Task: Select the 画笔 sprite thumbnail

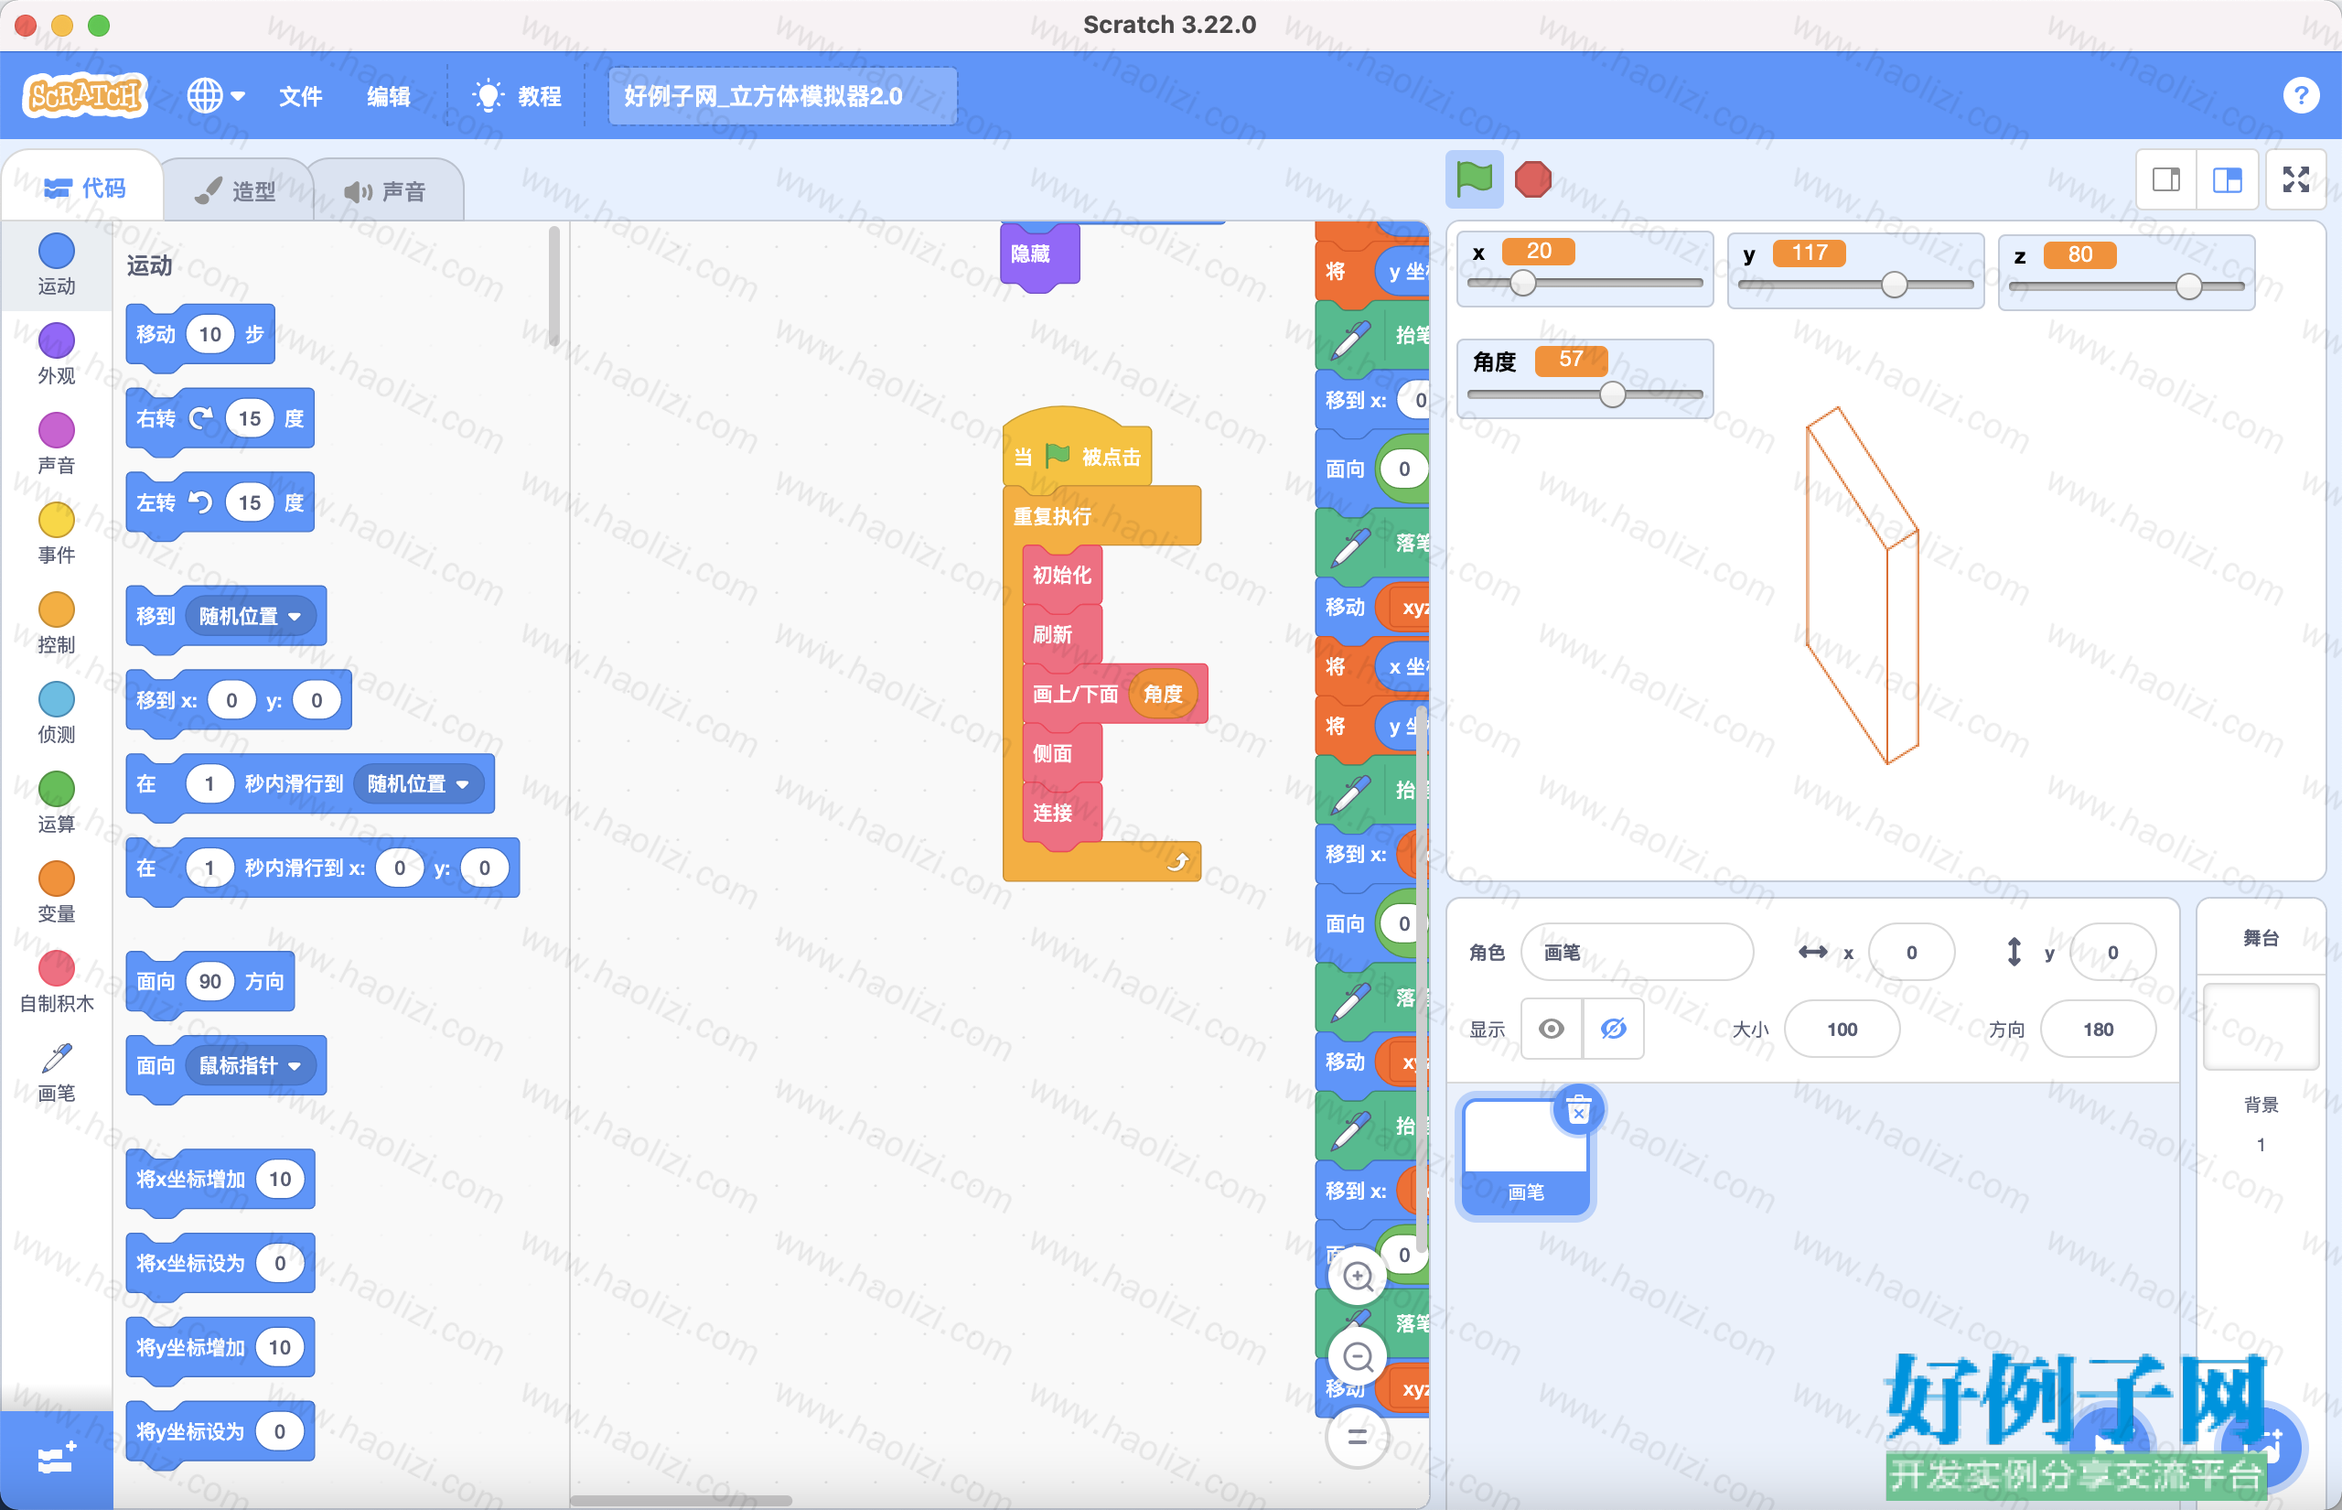Action: tap(1525, 1155)
